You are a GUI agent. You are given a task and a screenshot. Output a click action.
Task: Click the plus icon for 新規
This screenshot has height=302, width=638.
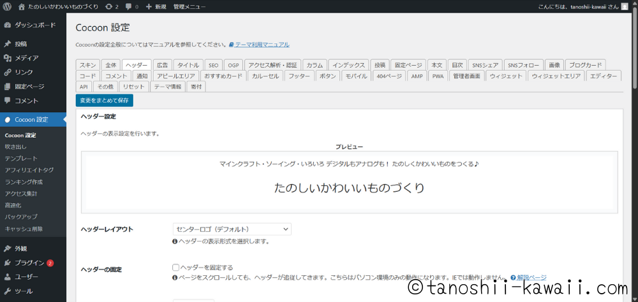tap(149, 6)
